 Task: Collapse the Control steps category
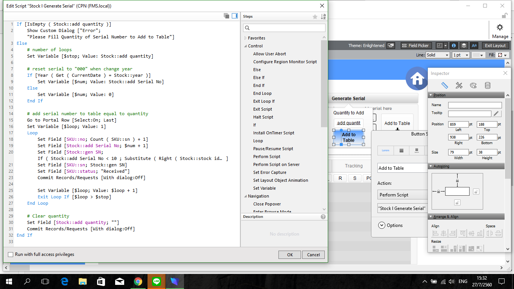246,46
